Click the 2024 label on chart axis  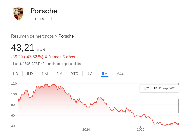[x=86, y=129]
